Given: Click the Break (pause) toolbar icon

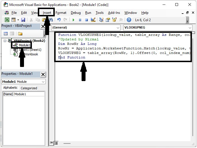Looking at the screenshot, I should click(80, 20).
